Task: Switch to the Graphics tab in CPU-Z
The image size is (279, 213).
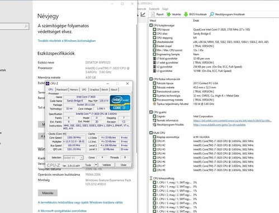Action: point(94,90)
